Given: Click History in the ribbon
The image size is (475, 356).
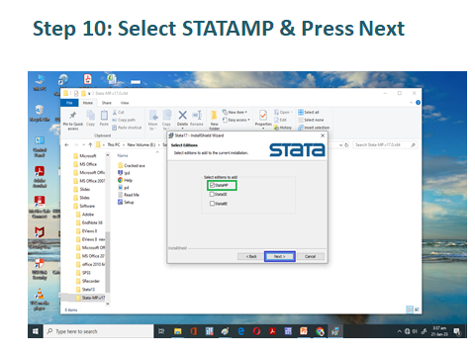Looking at the screenshot, I should click(x=283, y=128).
